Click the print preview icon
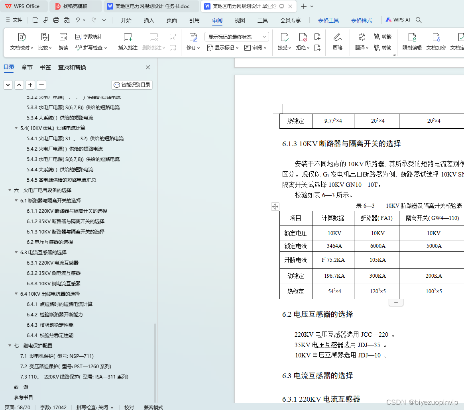This screenshot has width=464, height=410. pyautogui.click(x=67, y=20)
